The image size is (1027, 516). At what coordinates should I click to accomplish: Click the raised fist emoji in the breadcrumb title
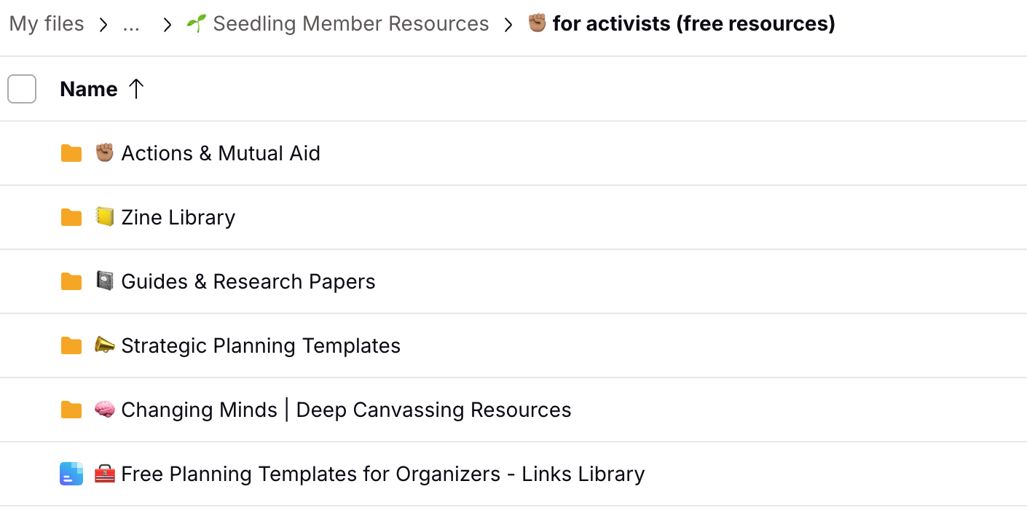pos(537,23)
